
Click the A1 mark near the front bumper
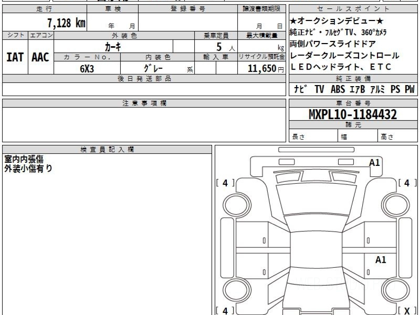(374, 162)
